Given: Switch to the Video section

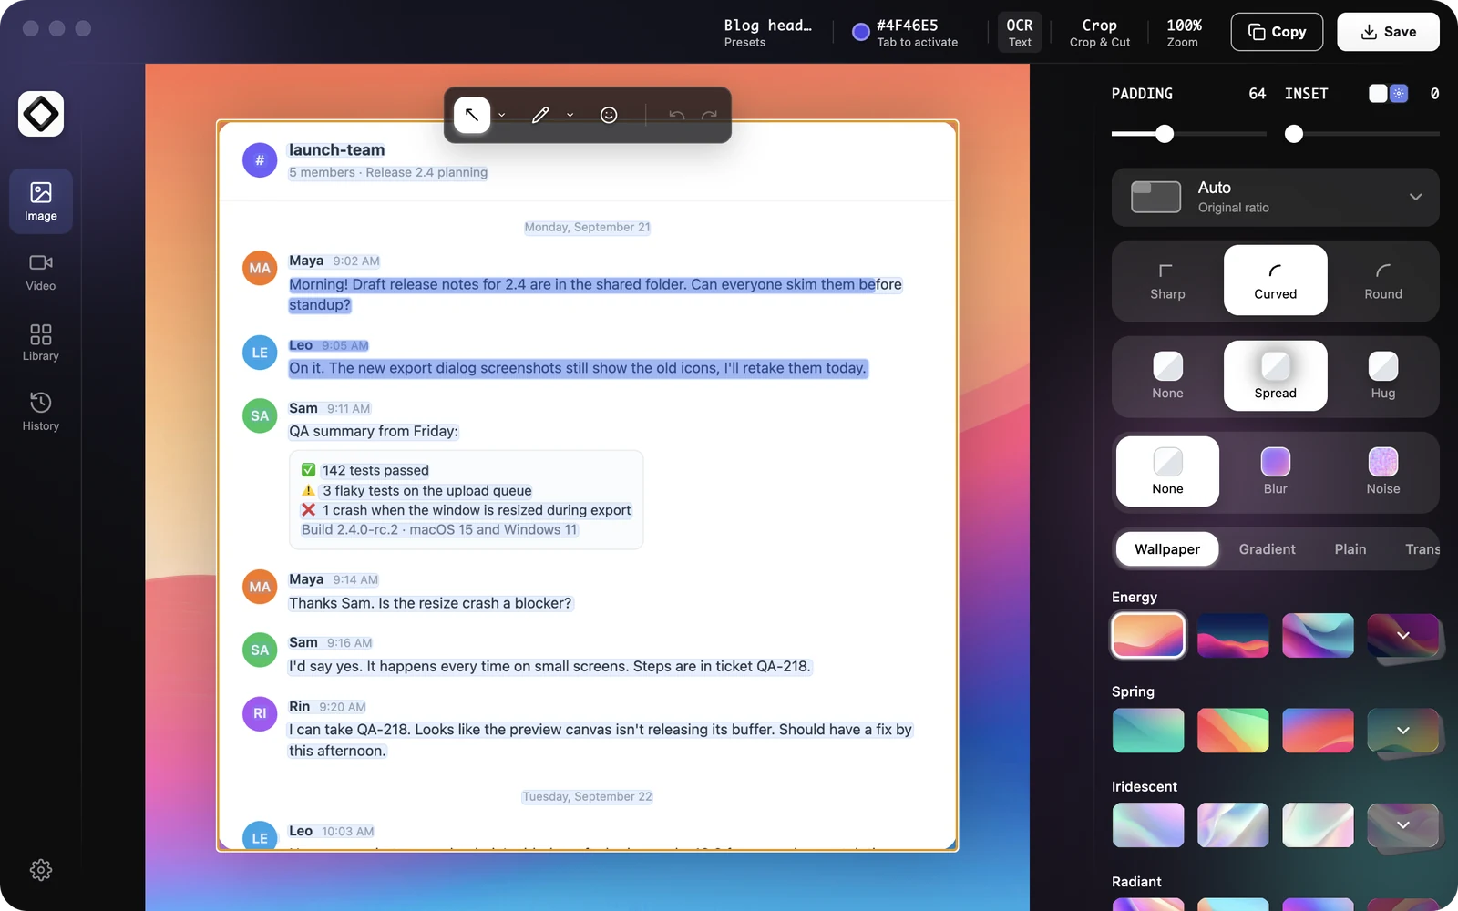Looking at the screenshot, I should 41,271.
